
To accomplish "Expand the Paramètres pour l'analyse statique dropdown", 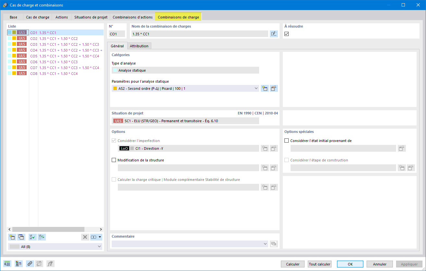I will pos(256,88).
